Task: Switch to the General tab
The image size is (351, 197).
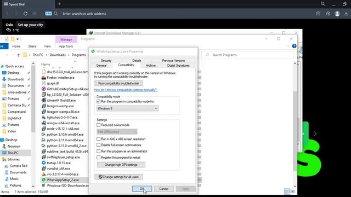Action: [x=101, y=66]
